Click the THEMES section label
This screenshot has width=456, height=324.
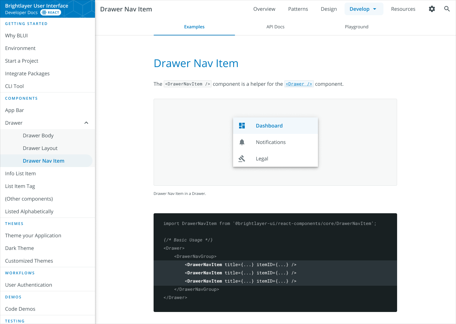tap(14, 224)
